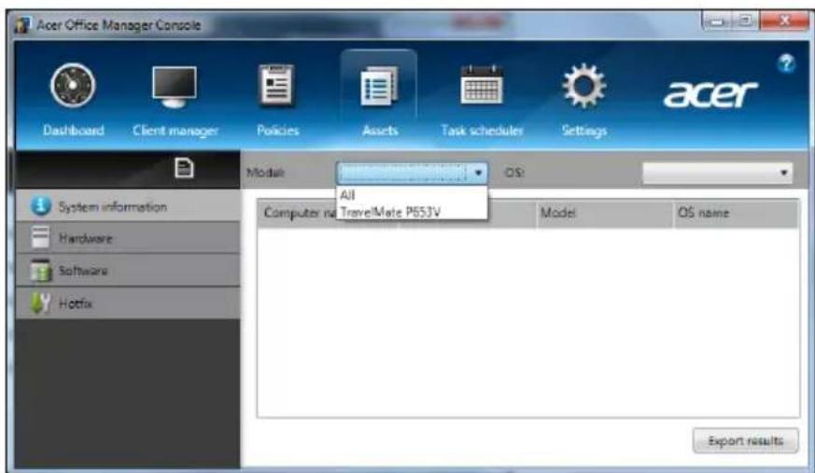The height and width of the screenshot is (473, 815).
Task: Select the Assets list icon
Action: 379,86
